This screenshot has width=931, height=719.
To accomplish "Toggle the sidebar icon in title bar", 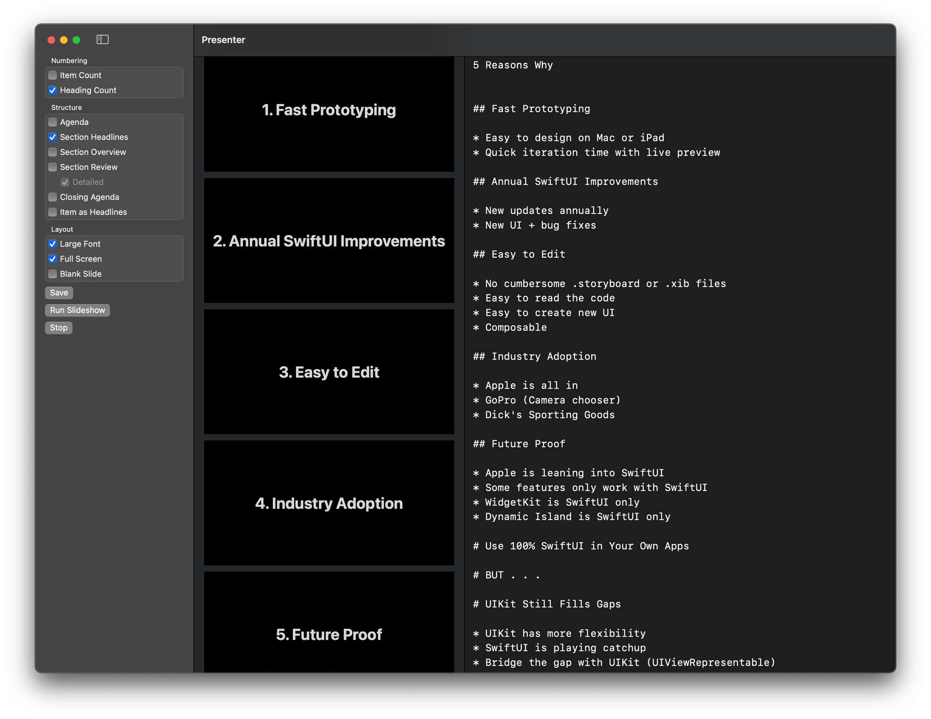I will (102, 40).
